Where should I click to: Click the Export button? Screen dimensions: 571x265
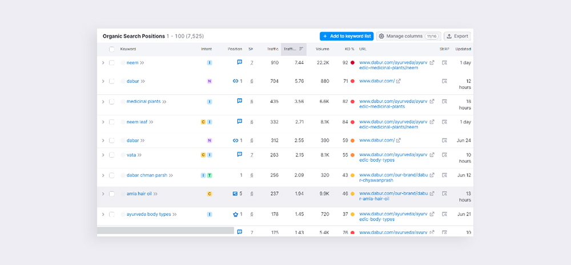click(457, 36)
